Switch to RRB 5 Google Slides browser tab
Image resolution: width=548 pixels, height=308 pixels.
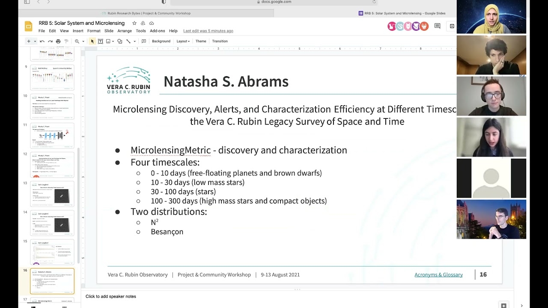402,13
